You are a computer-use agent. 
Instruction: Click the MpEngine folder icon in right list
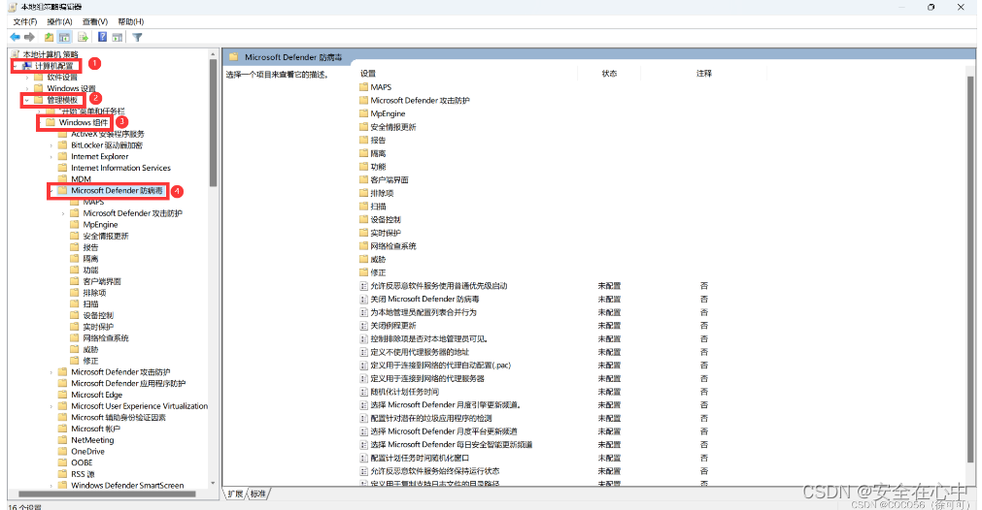(x=364, y=113)
